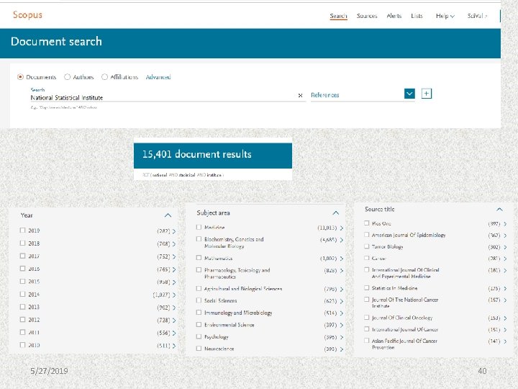Click the arrow next to Agricultural and Biological Sciences
Screen dimensions: 518x389
tap(342, 290)
